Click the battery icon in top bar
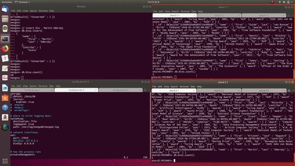 pos(289,2)
